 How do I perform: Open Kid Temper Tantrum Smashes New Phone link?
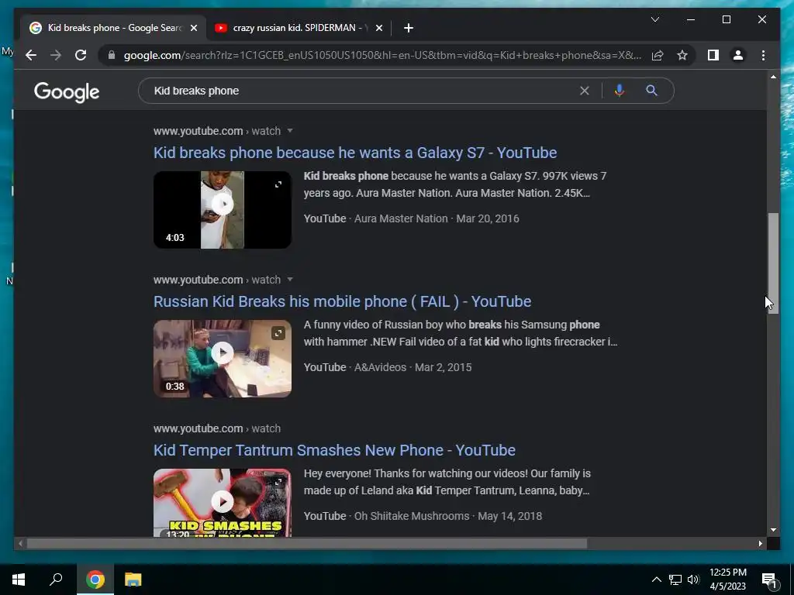(x=334, y=450)
